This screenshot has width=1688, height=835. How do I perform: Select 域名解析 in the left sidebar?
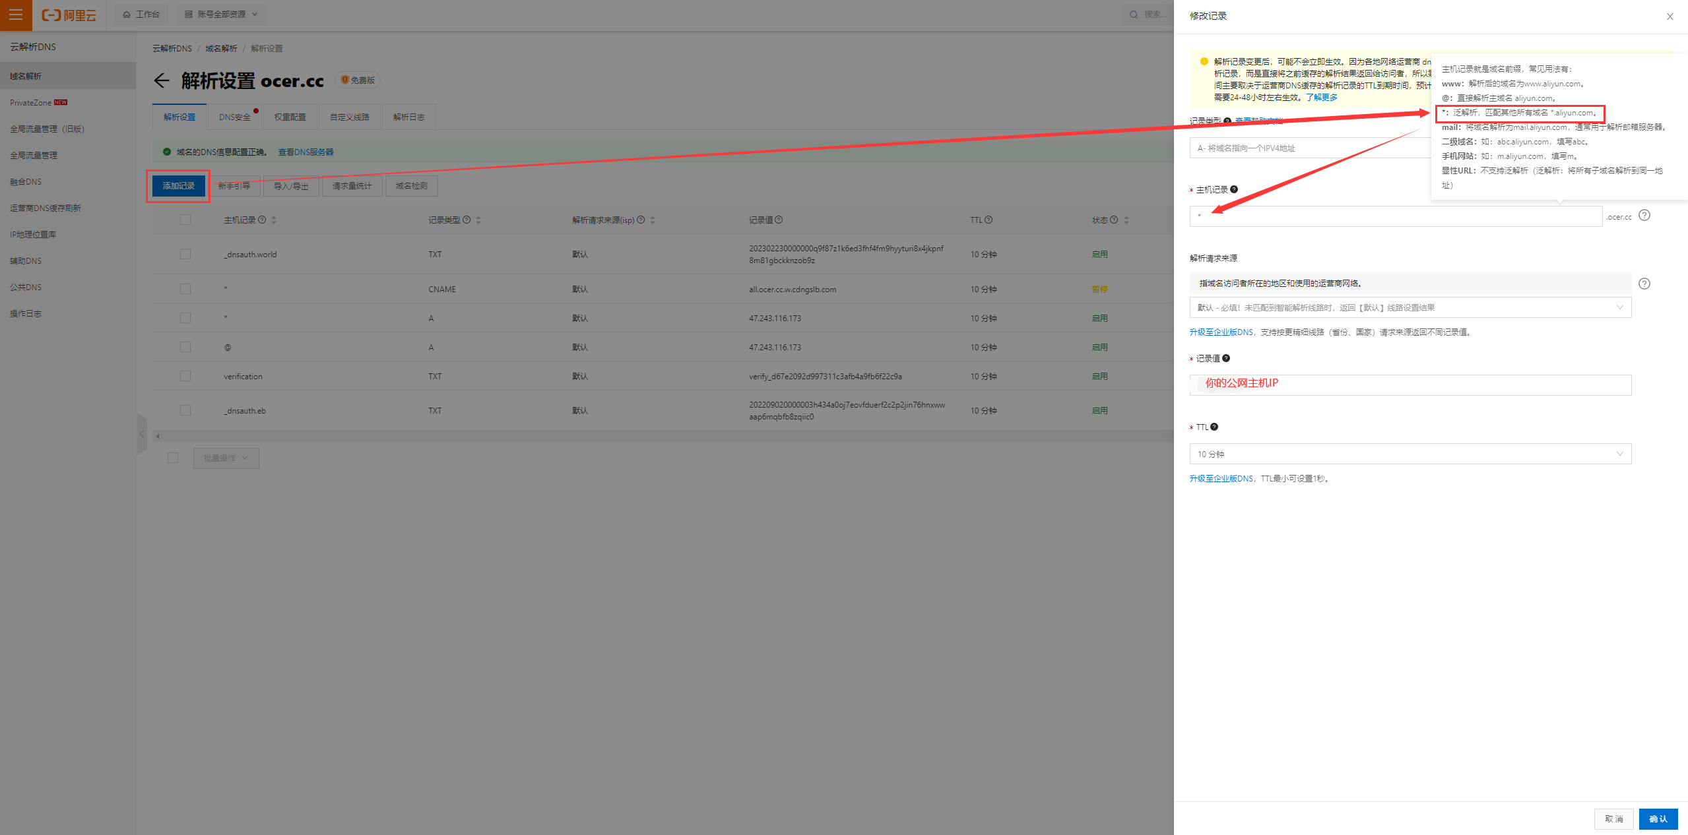[x=68, y=76]
